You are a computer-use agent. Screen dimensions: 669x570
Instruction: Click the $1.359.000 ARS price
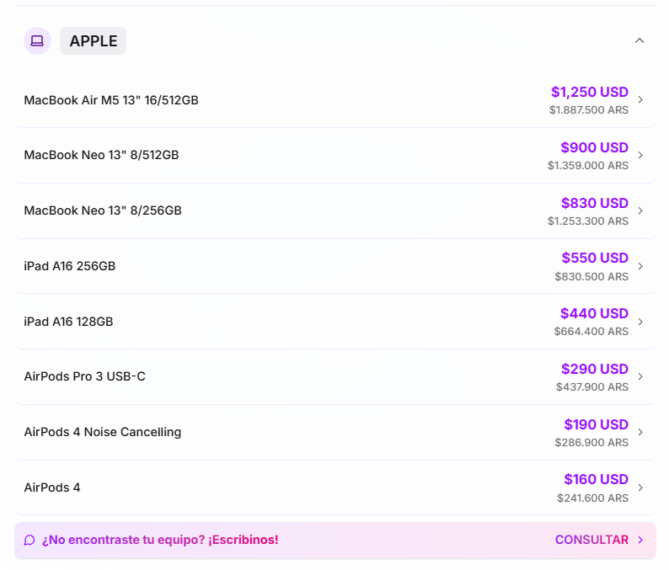tap(588, 165)
